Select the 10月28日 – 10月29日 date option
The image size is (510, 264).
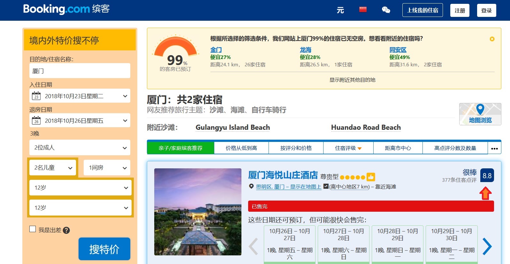pos(398,245)
